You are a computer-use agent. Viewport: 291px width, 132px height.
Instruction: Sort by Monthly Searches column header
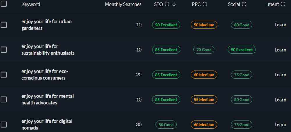pos(123,4)
